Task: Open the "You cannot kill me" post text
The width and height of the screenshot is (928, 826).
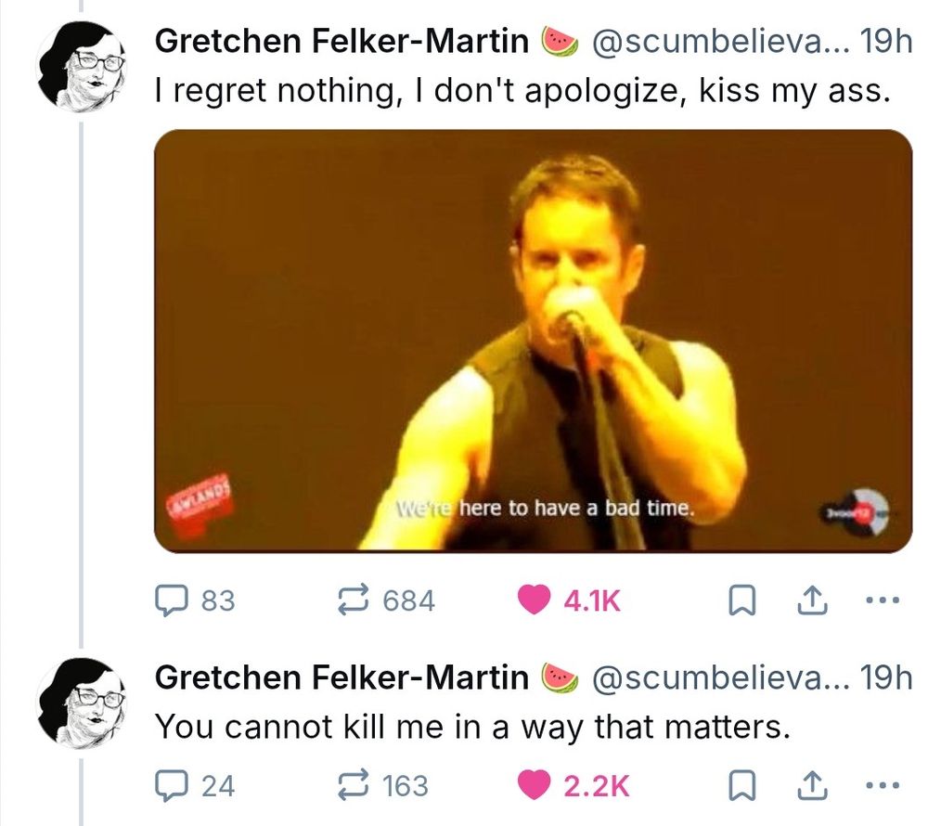Action: coord(471,726)
